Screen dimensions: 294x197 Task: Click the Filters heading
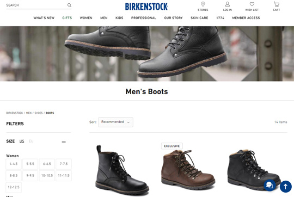[x=15, y=124]
